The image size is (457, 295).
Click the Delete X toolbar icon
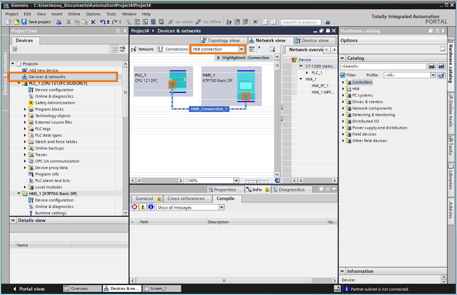pos(93,22)
